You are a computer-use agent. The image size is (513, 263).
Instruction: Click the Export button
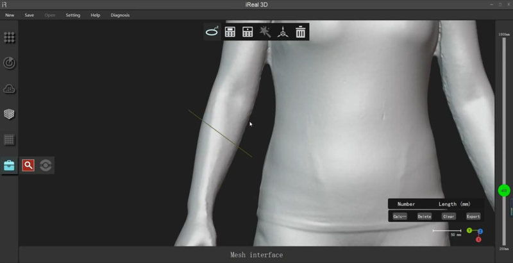[x=473, y=216]
